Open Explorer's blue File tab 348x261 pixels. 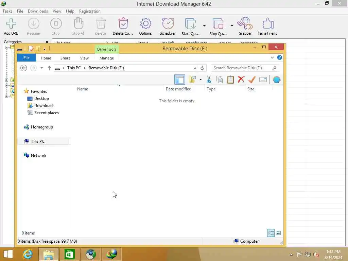(27, 58)
